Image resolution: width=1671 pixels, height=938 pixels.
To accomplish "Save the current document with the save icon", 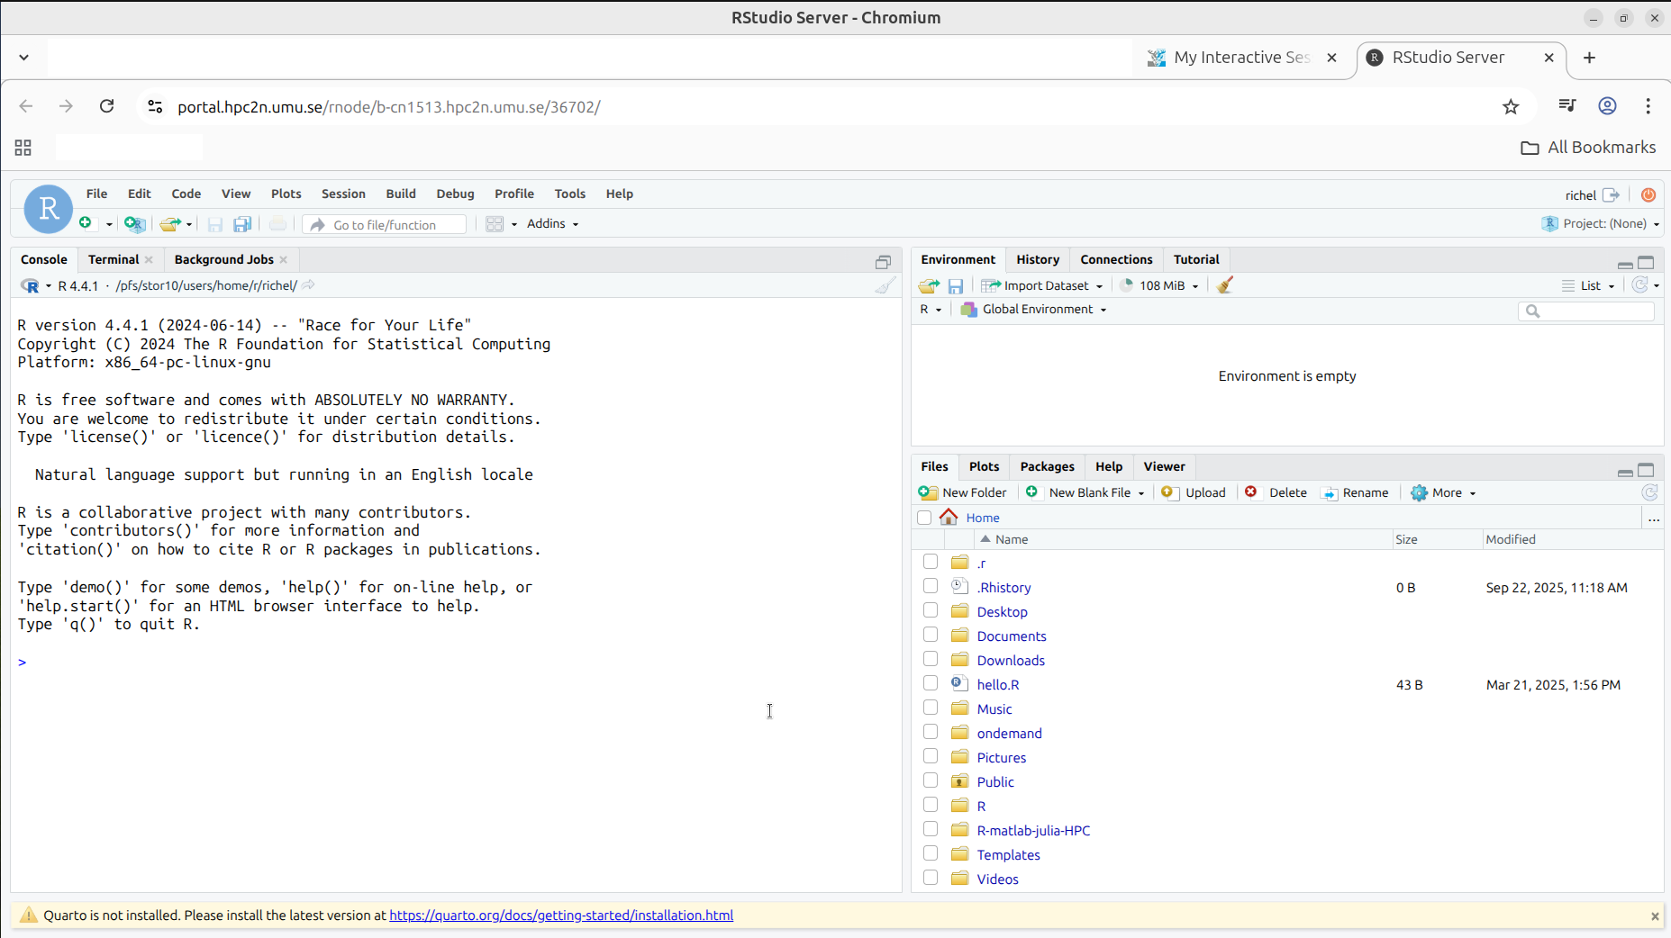I will click(214, 224).
